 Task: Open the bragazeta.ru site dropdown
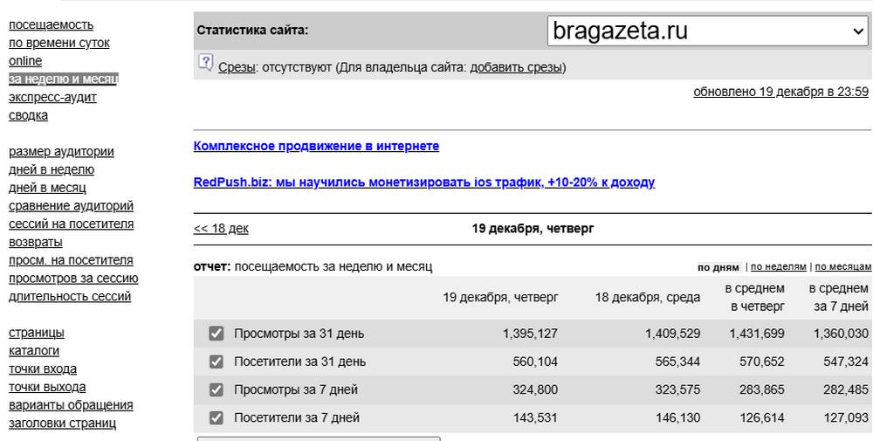click(707, 31)
